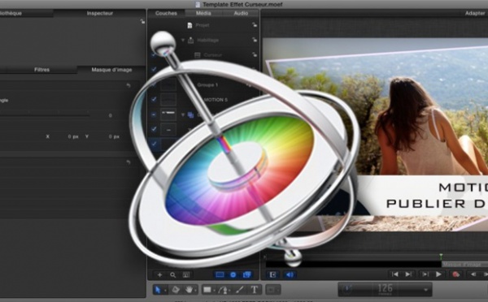This screenshot has height=302, width=488.
Task: Click the Play button in transport controls
Action: coord(438,274)
